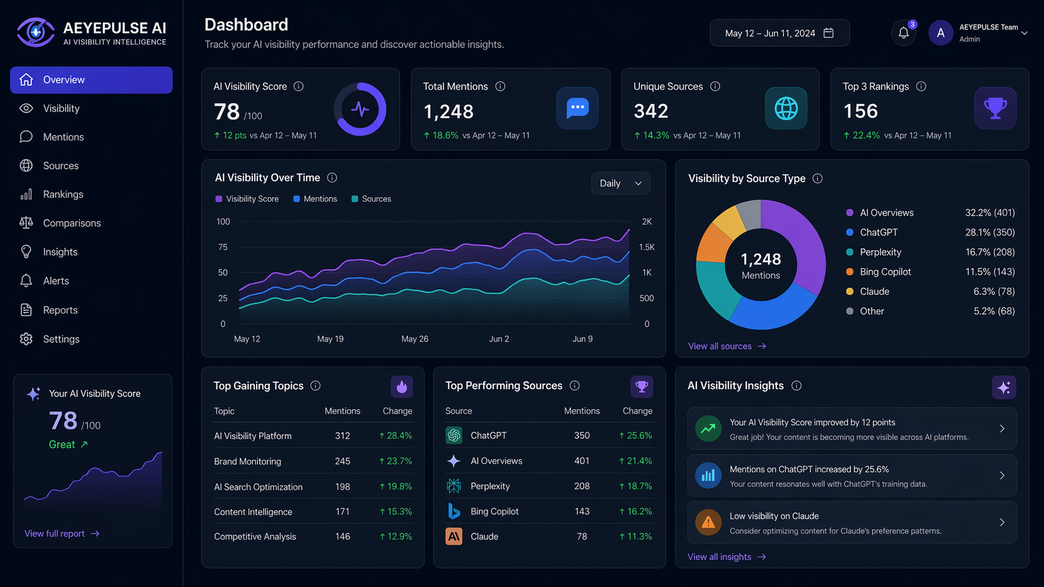Click the AI Overviews color dot in legend
Viewport: 1044px width, 587px height.
pyautogui.click(x=849, y=213)
